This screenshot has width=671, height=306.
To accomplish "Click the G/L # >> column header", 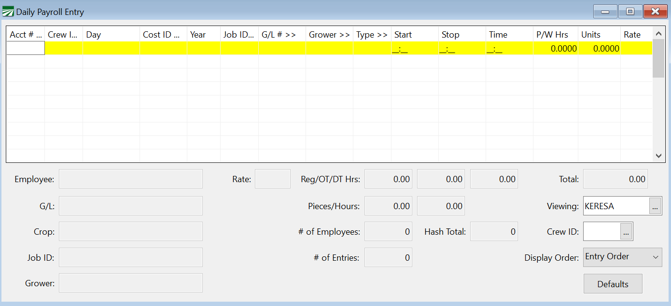I will tap(282, 35).
